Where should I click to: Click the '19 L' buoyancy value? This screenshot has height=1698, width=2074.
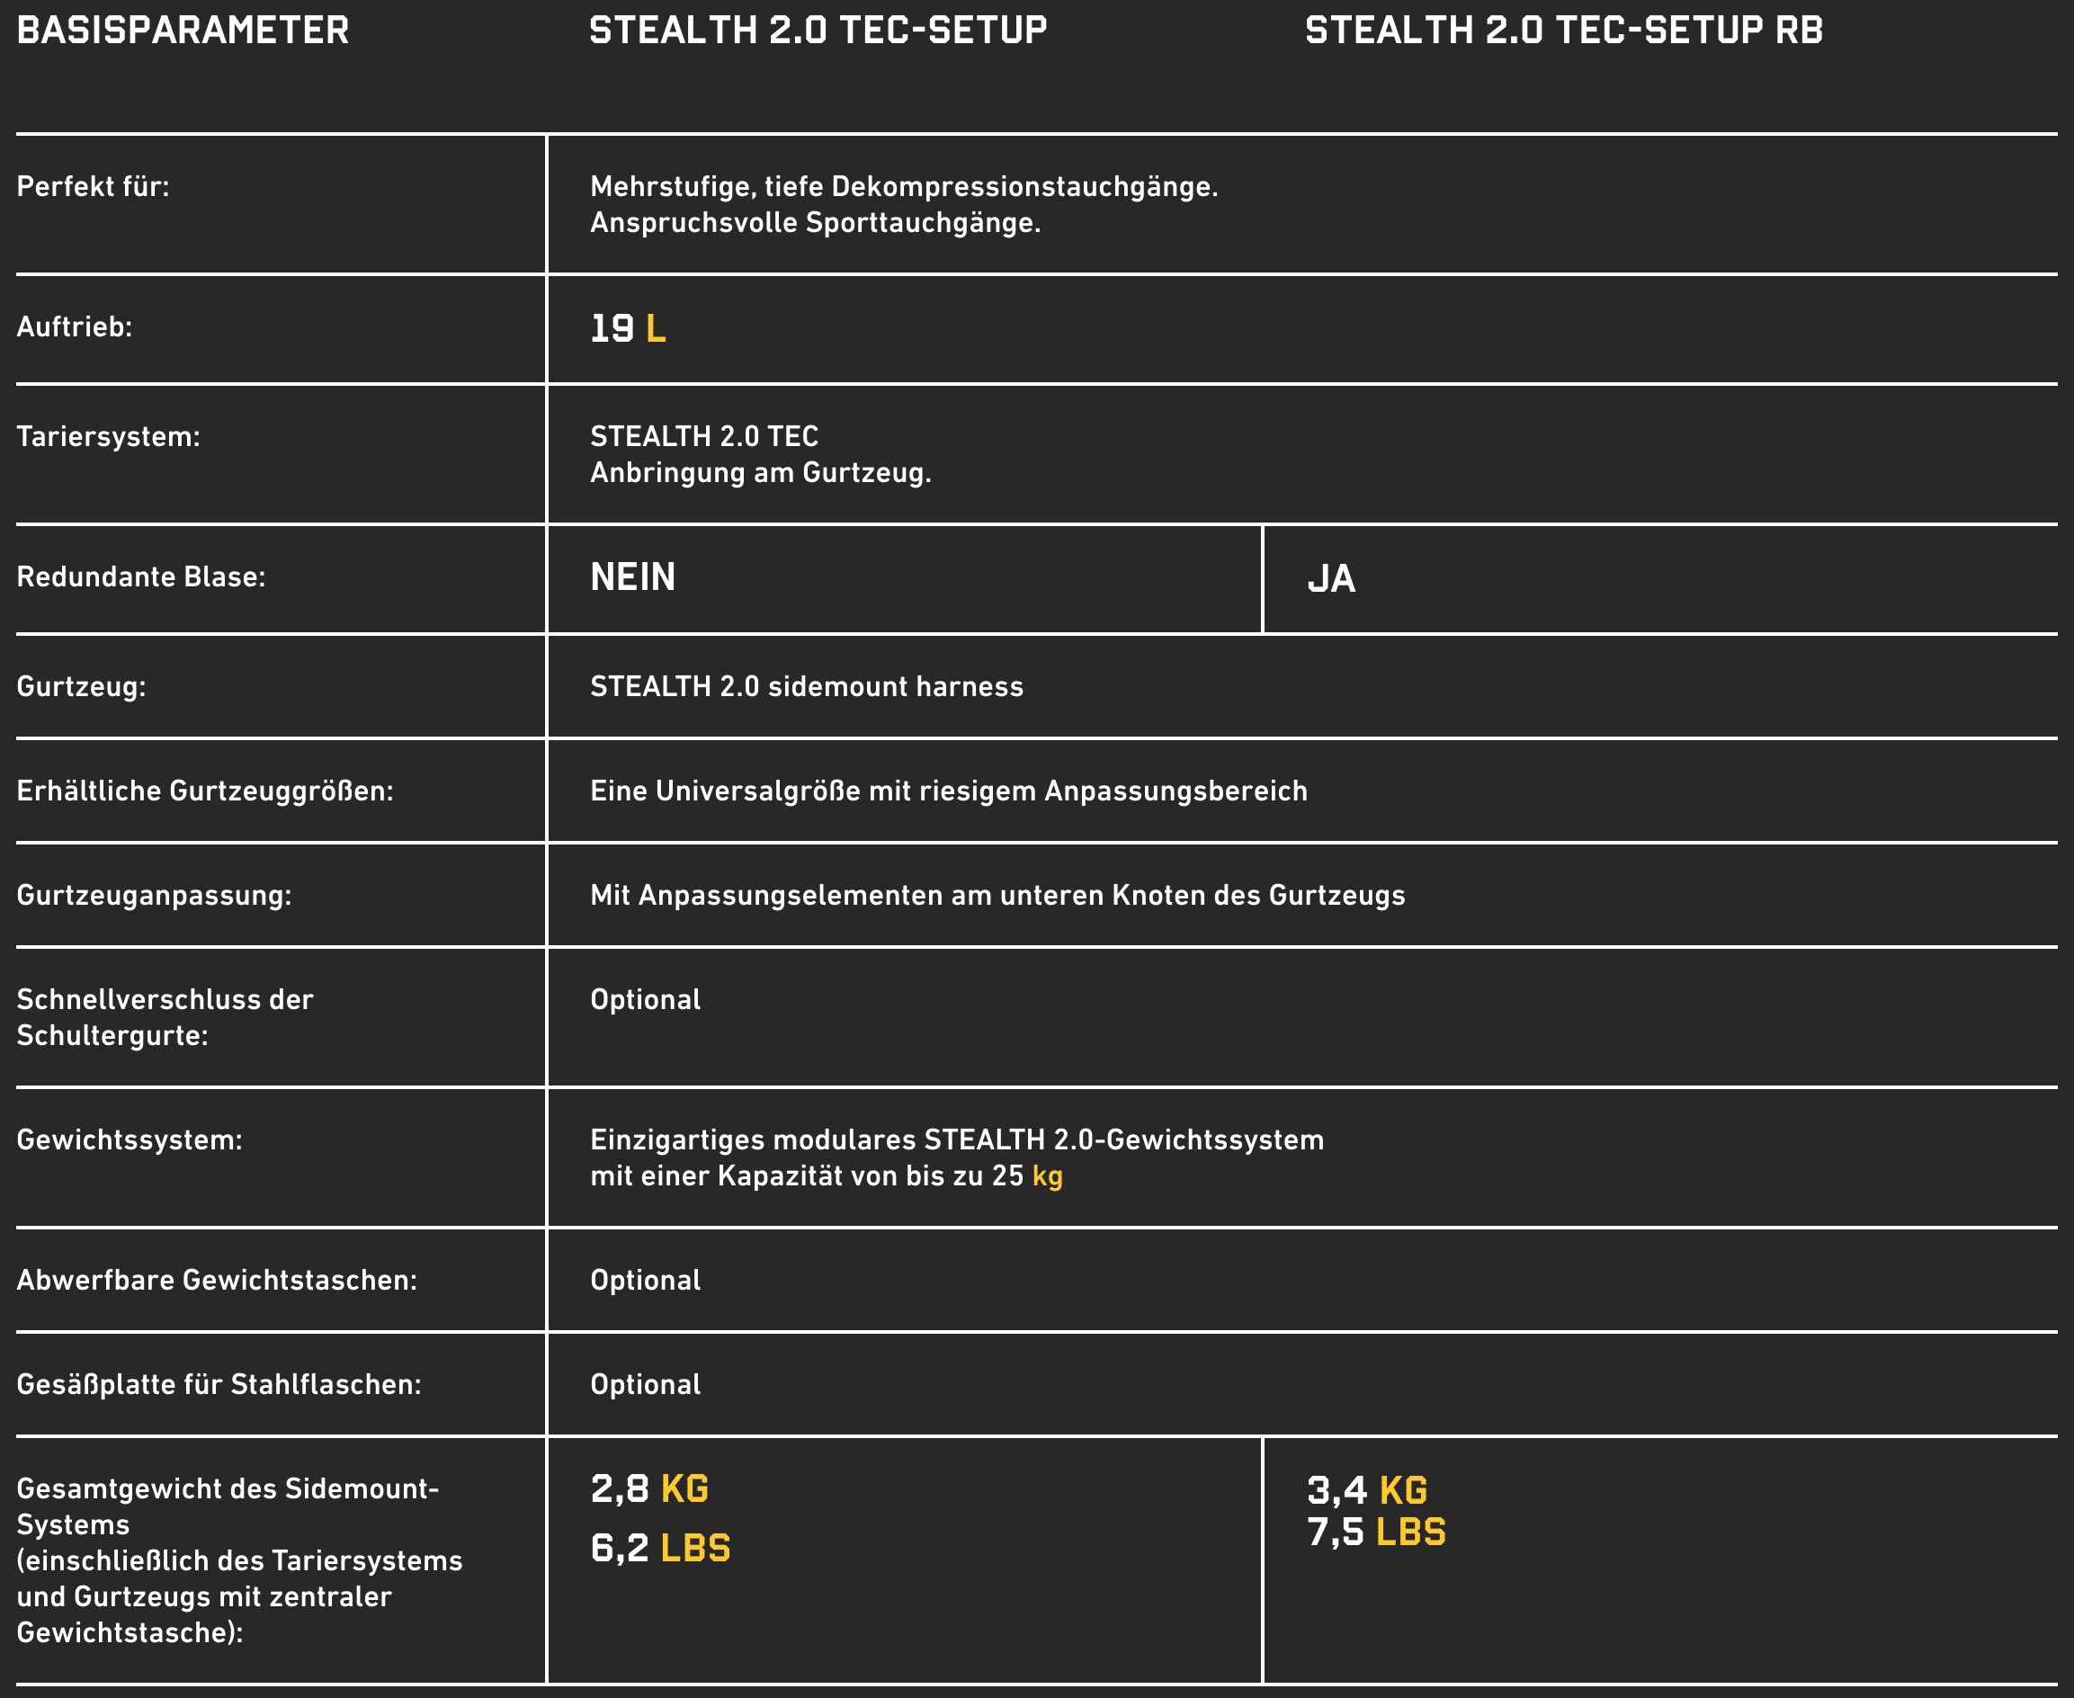[628, 328]
